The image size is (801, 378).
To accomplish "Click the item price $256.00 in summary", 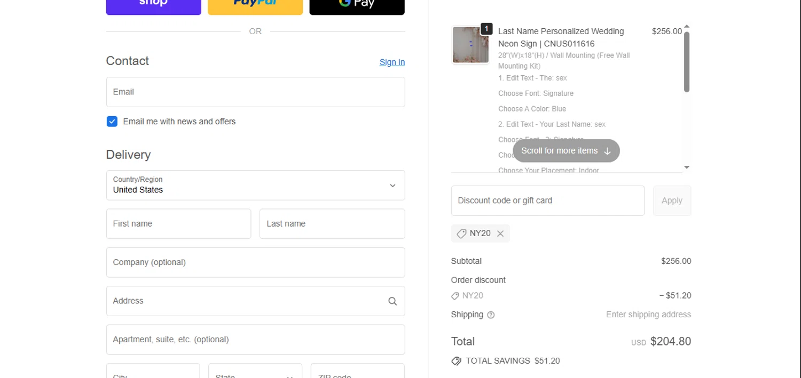I will coord(666,31).
